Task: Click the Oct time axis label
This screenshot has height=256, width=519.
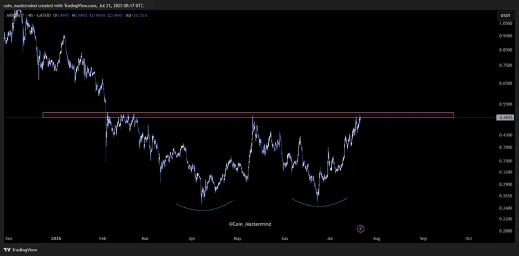Action: pos(468,238)
